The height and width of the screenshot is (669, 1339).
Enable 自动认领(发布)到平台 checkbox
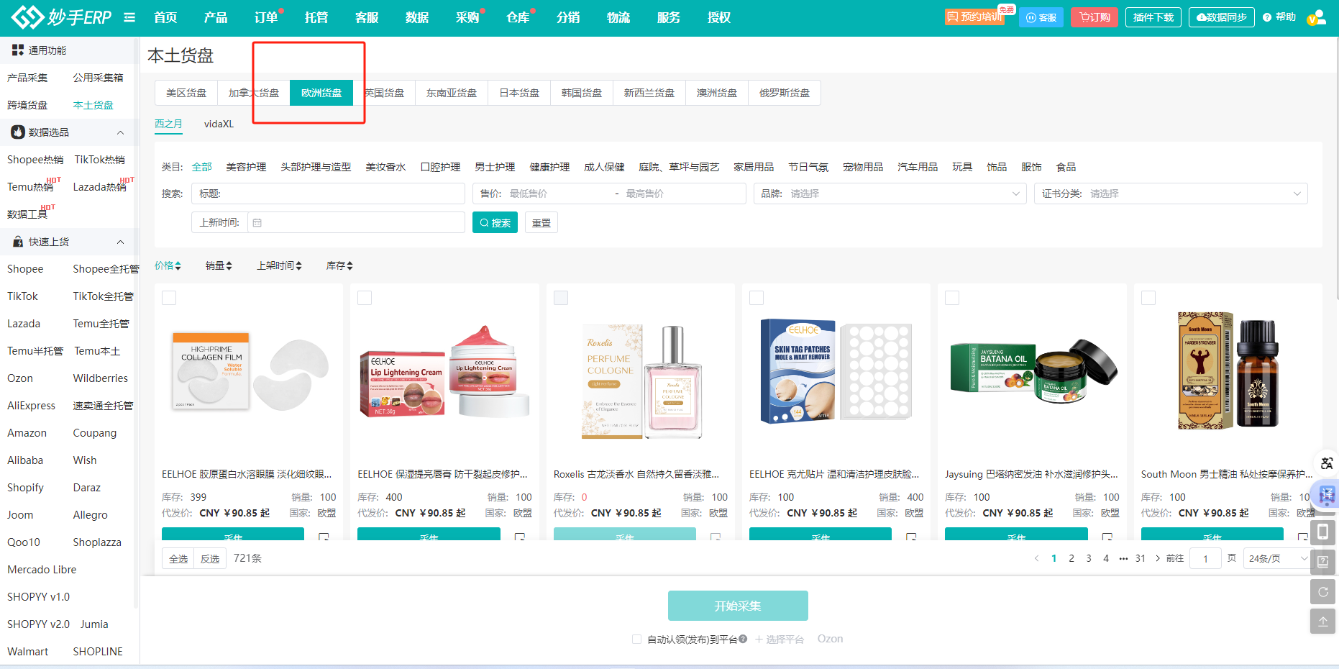636,639
